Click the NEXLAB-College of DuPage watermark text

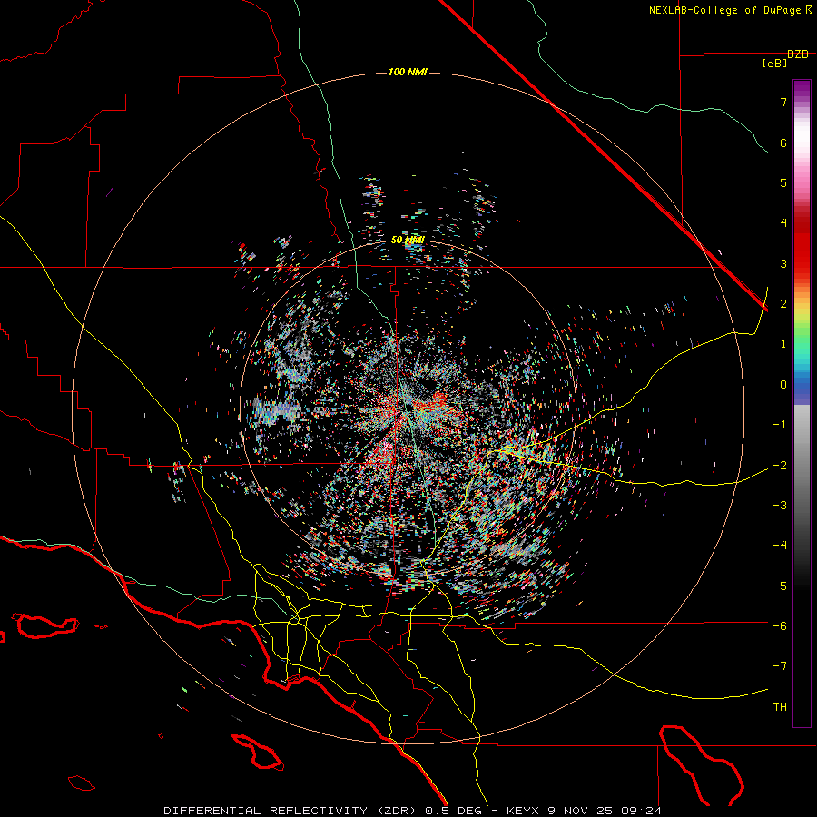point(724,10)
